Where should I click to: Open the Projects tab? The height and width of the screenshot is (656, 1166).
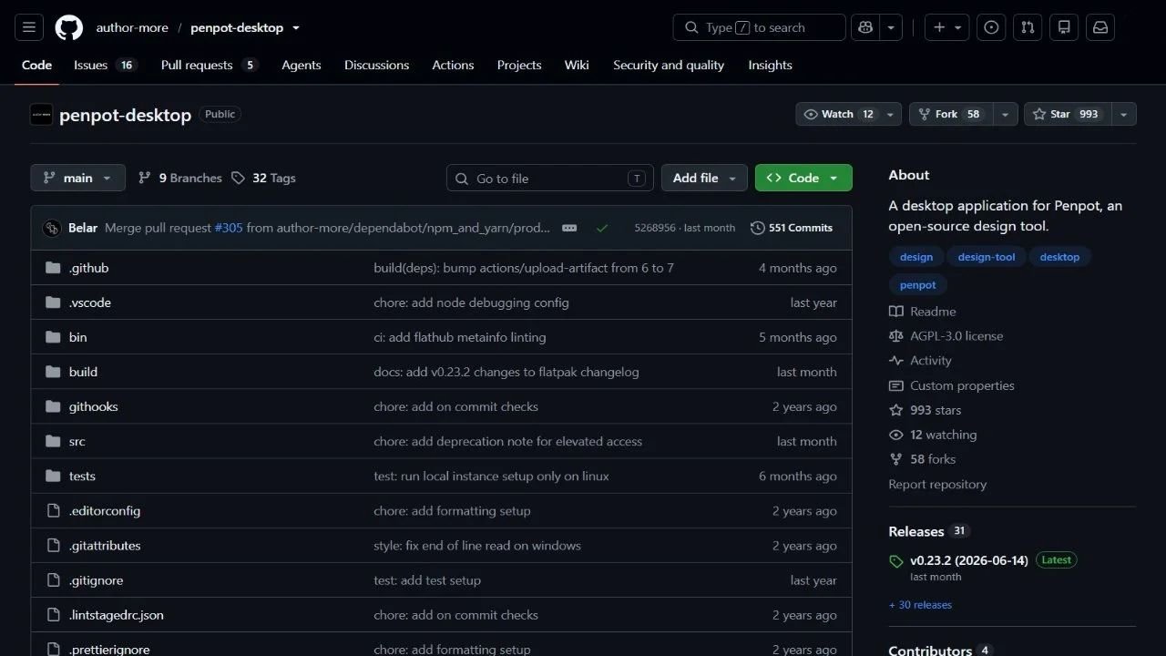click(x=519, y=65)
